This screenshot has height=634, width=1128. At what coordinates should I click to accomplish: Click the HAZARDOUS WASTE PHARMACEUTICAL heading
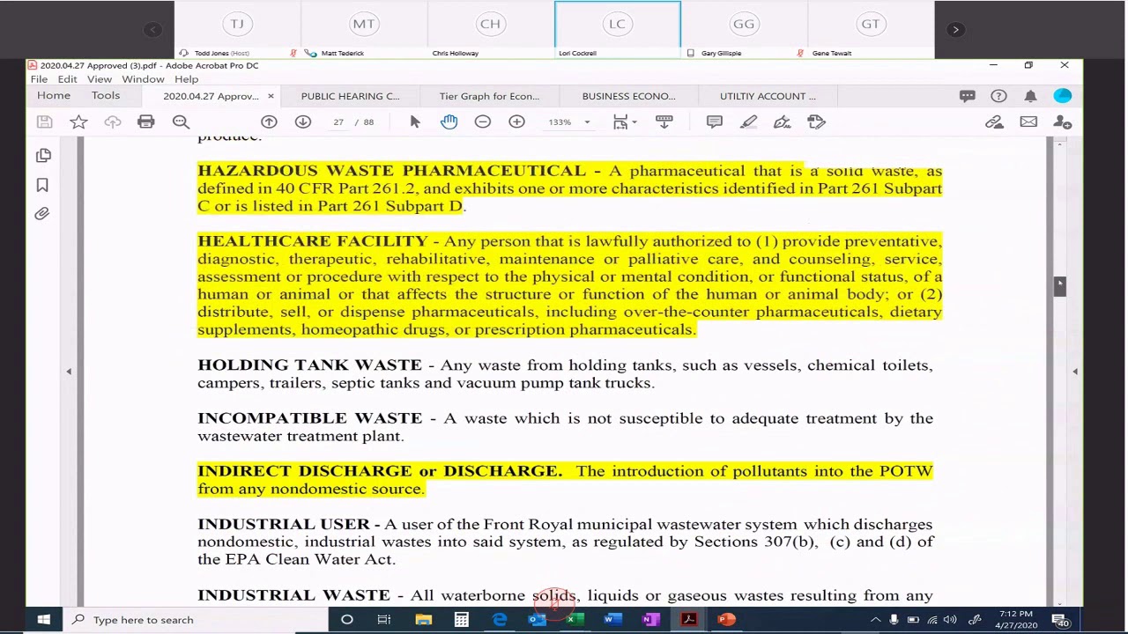tap(391, 171)
